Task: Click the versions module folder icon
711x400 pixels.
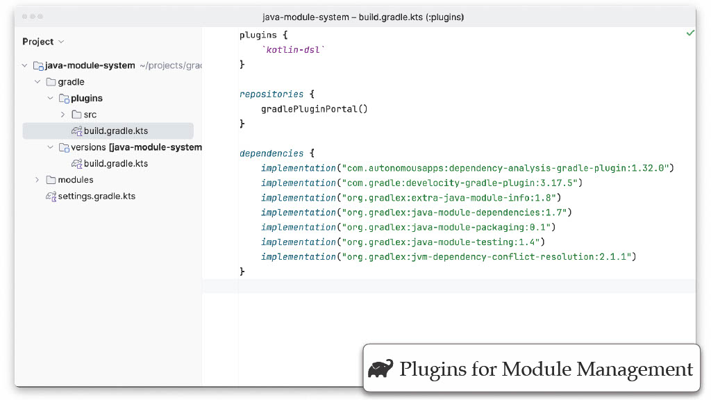Action: pos(64,148)
